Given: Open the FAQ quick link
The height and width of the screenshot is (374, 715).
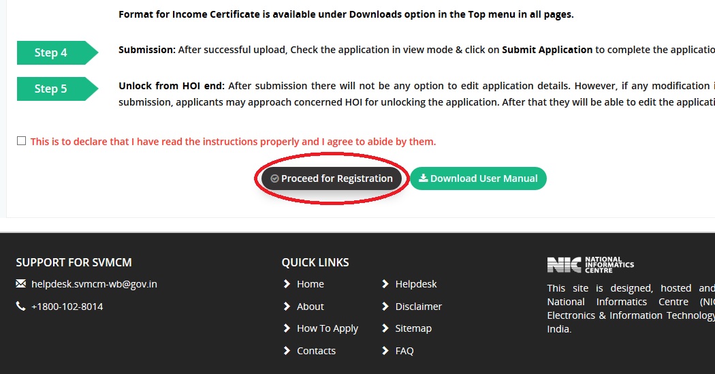Looking at the screenshot, I should (404, 351).
